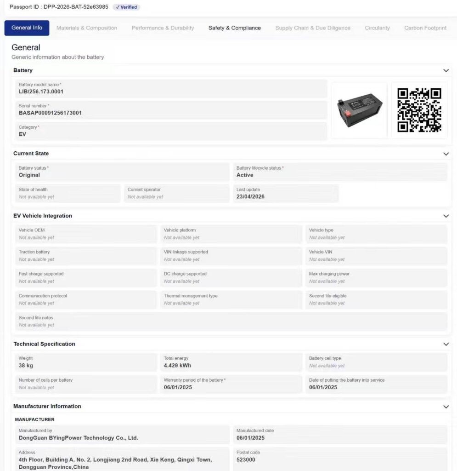Click the Verified badge next to Passport ID
Image resolution: width=457 pixels, height=471 pixels.
tap(126, 7)
